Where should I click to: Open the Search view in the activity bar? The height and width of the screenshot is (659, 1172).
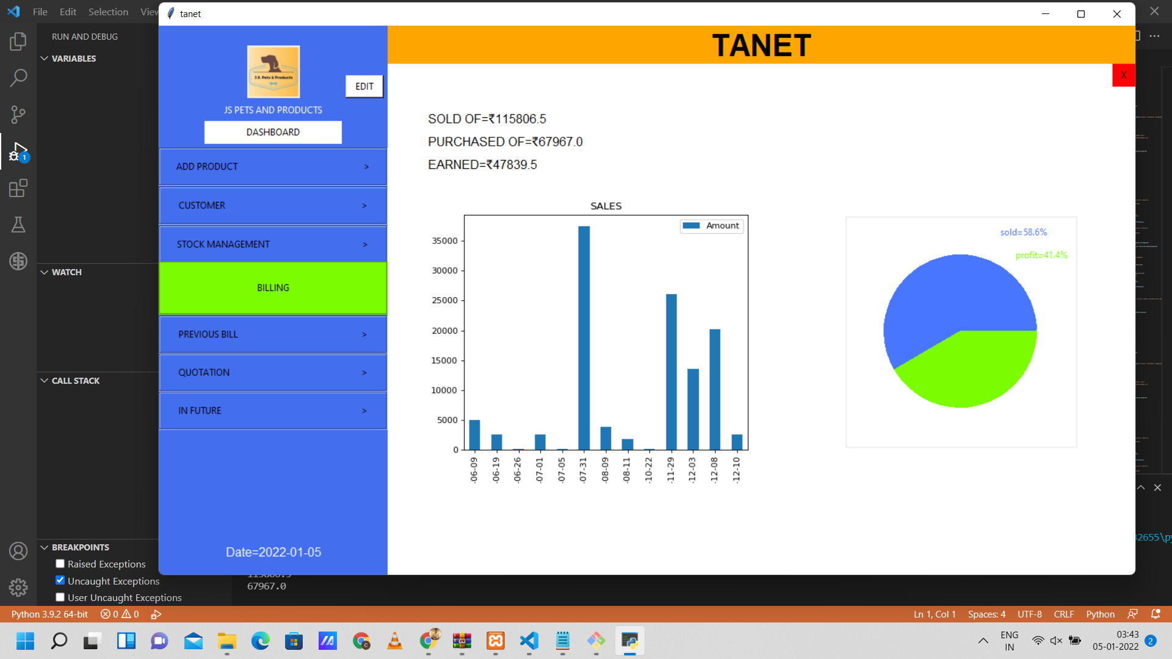click(x=18, y=77)
